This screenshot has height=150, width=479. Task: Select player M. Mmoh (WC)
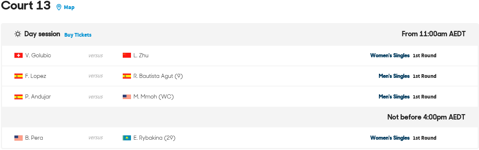154,97
